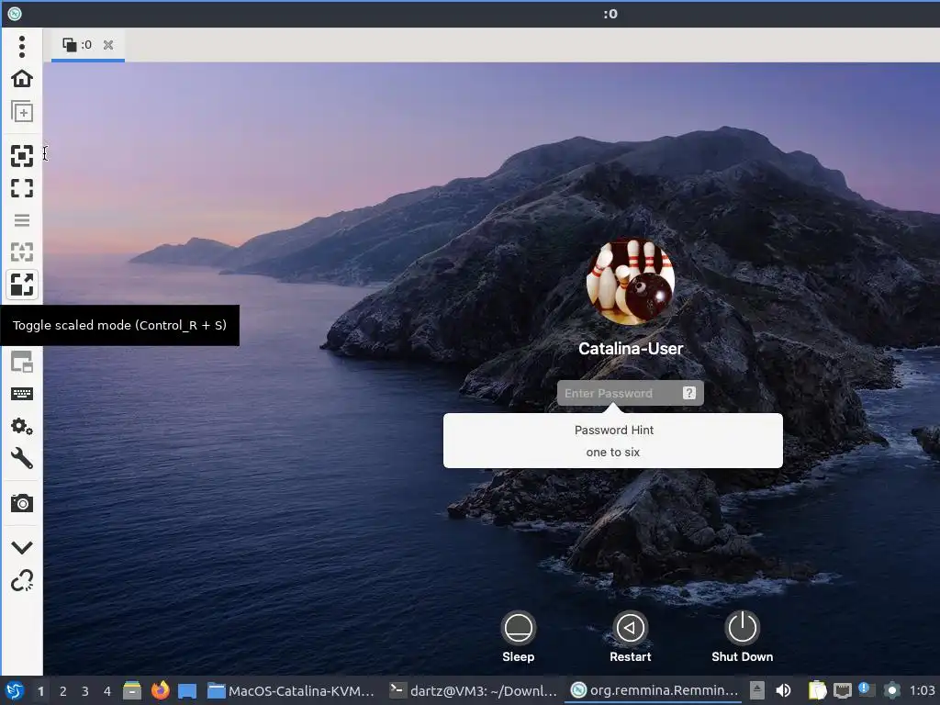Disconnect the remote session icon
Viewport: 940px width, 705px height.
(x=22, y=581)
